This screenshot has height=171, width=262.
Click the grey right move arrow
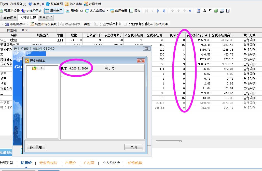(x=178, y=11)
